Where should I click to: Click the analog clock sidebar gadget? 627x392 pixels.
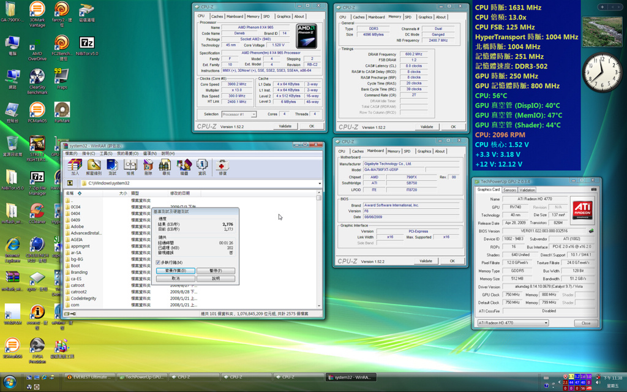[x=603, y=72]
